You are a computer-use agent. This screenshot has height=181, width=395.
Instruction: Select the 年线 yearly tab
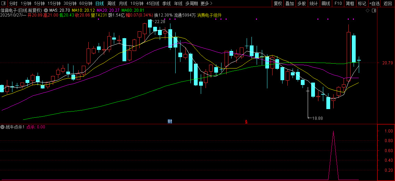tap(178, 3)
